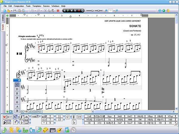
Task: Select note D in root popup
Action: [17, 89]
